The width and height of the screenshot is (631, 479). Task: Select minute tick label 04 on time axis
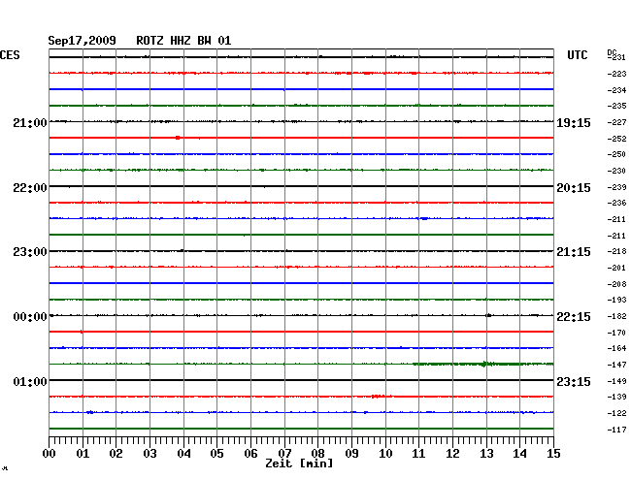pyautogui.click(x=183, y=454)
